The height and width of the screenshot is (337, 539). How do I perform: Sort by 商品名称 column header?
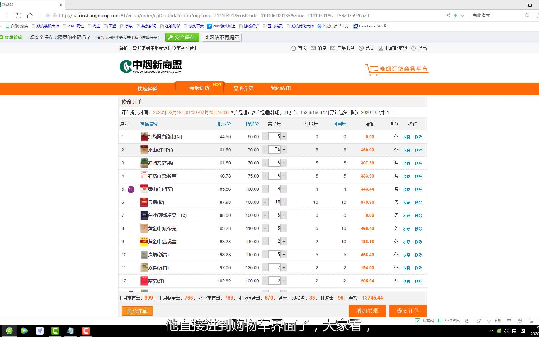149,124
